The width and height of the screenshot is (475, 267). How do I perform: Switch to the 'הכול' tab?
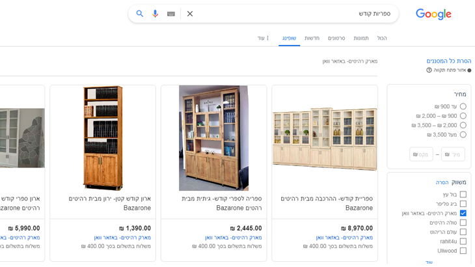point(382,38)
